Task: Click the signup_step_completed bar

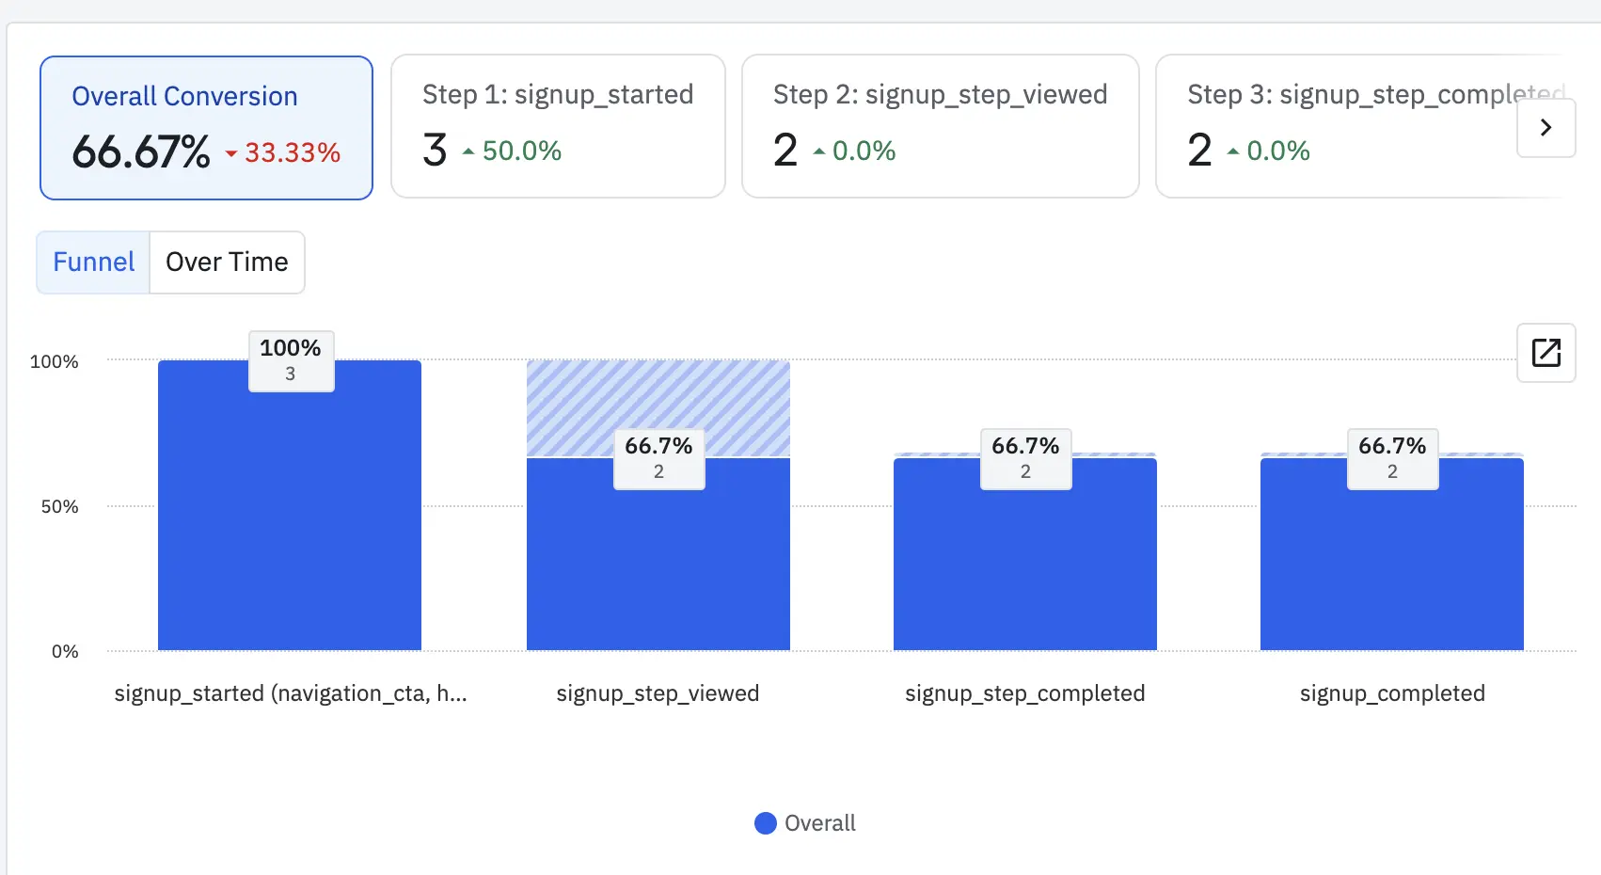Action: (x=1025, y=565)
